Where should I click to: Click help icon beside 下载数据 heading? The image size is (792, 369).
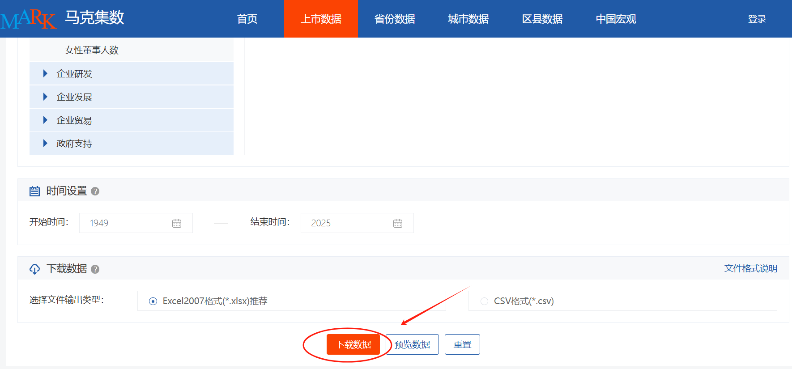95,269
